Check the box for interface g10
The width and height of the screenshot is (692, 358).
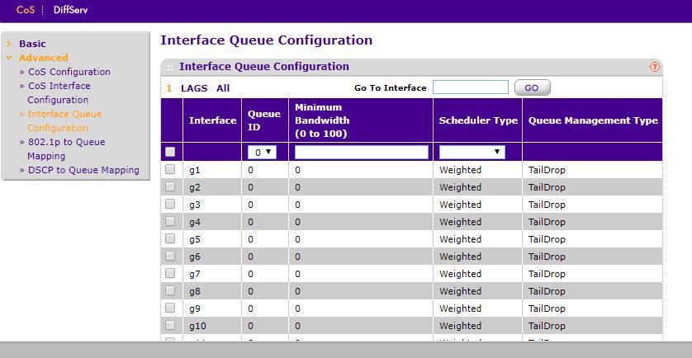coord(170,325)
